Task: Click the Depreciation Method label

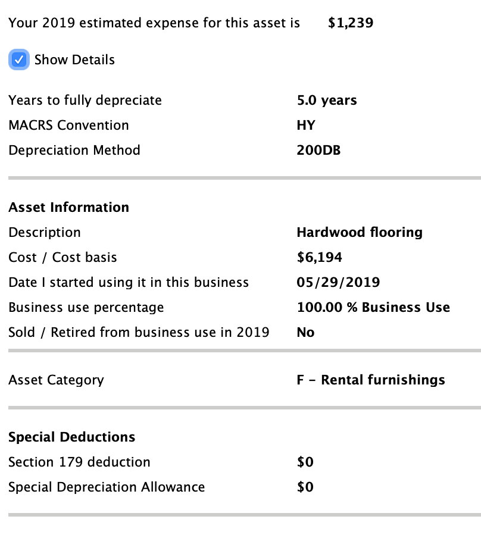Action: coord(74,151)
